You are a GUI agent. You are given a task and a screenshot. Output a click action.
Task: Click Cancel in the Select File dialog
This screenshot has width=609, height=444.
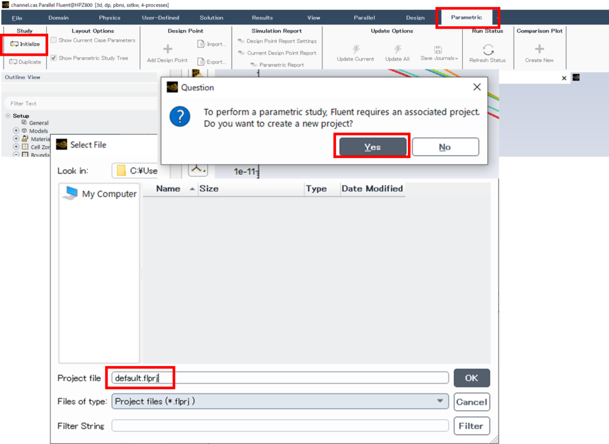[472, 402]
